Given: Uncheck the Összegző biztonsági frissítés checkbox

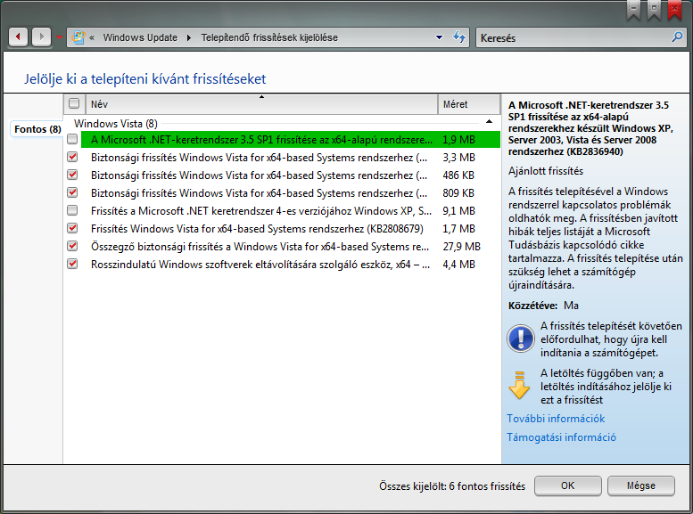Looking at the screenshot, I should tap(72, 246).
